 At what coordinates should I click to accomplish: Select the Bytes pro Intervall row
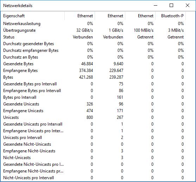[x=93, y=97]
